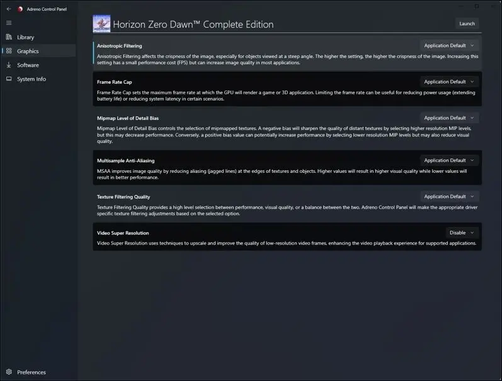
Task: Go to the Software section
Action: tap(38, 65)
